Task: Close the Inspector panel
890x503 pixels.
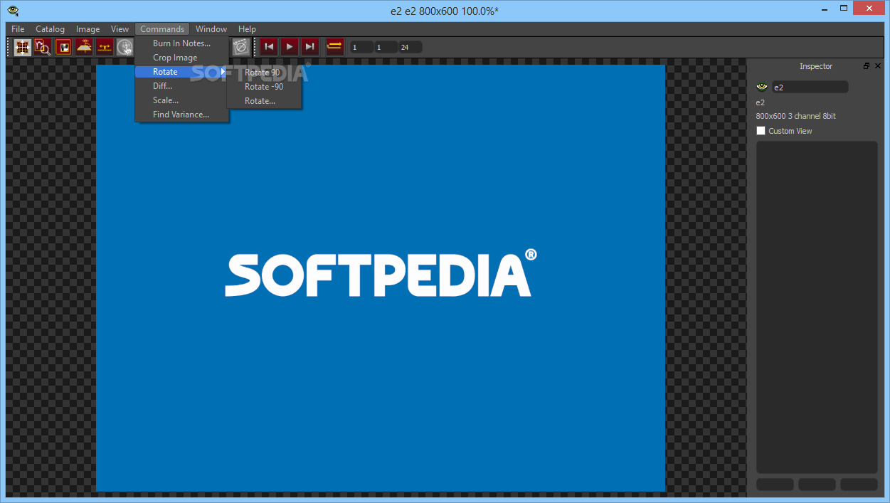Action: (878, 66)
